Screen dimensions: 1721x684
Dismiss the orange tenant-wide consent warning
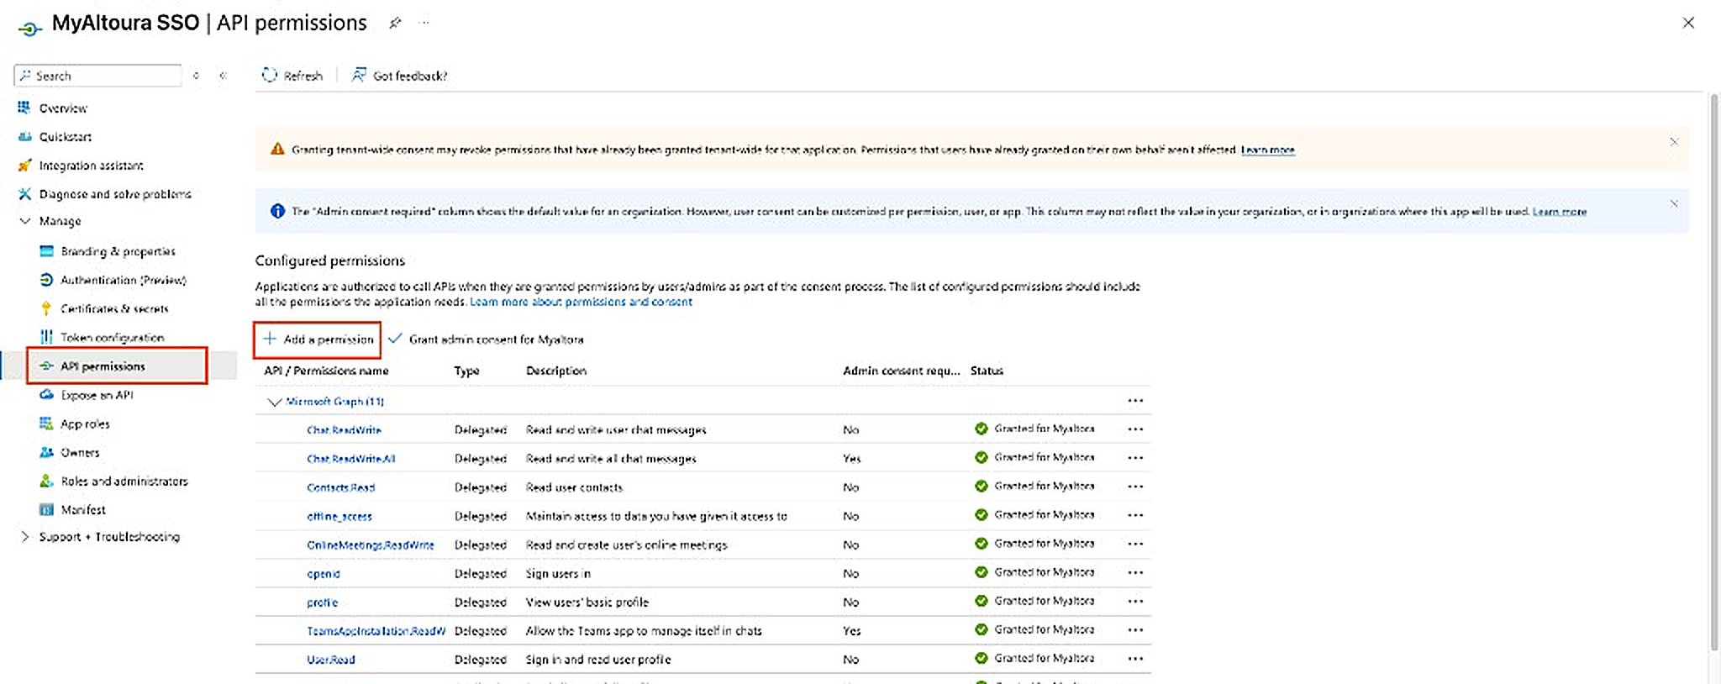[1673, 141]
